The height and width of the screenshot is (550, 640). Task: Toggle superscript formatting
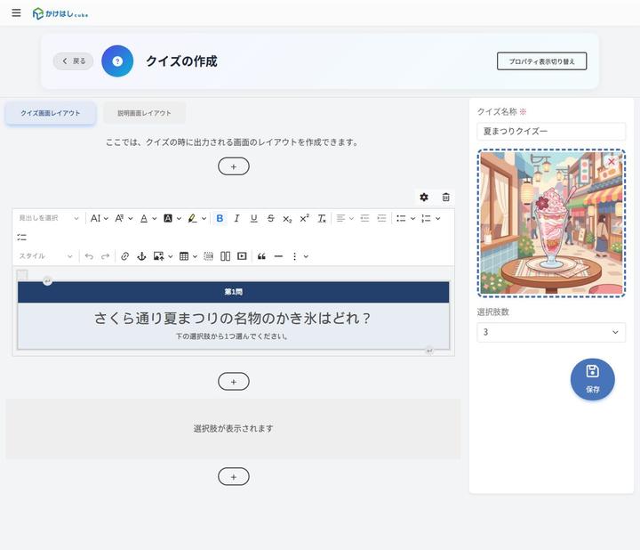[x=305, y=218]
